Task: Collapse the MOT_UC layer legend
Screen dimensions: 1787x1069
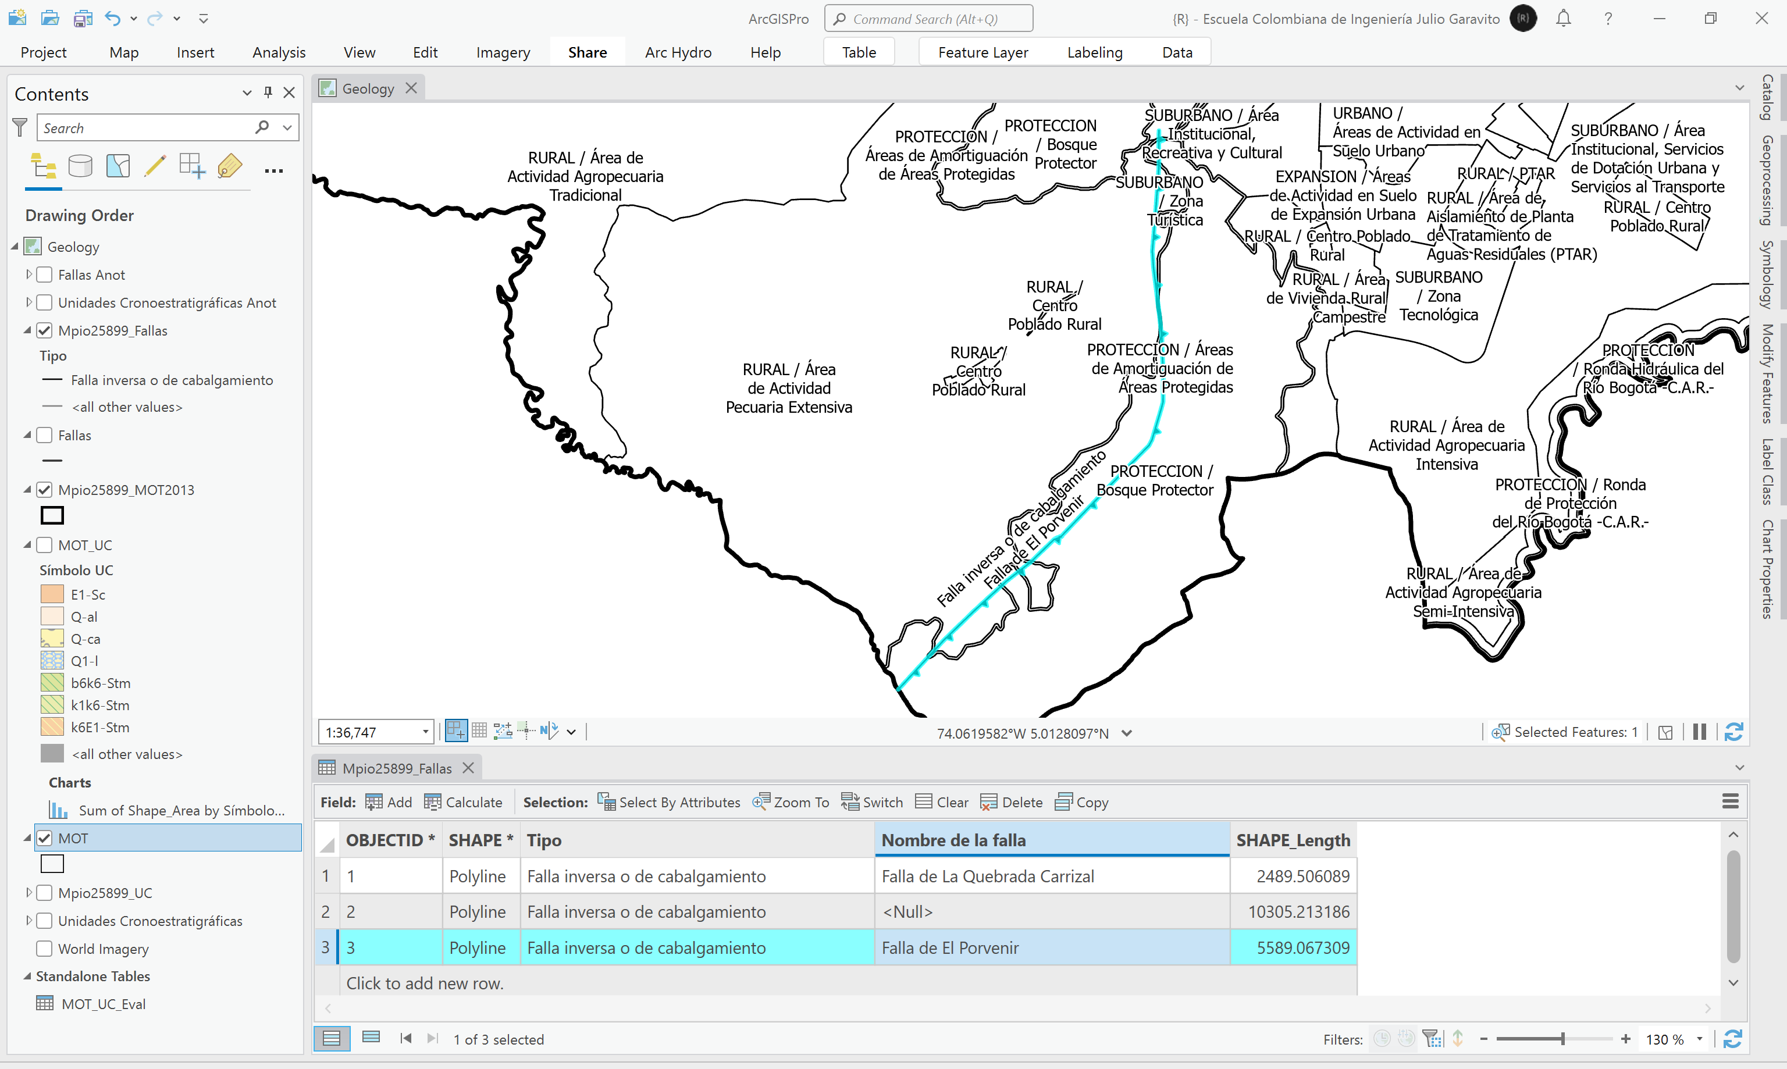Action: [x=28, y=546]
